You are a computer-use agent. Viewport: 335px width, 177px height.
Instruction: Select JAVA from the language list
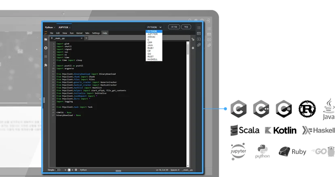[154, 45]
